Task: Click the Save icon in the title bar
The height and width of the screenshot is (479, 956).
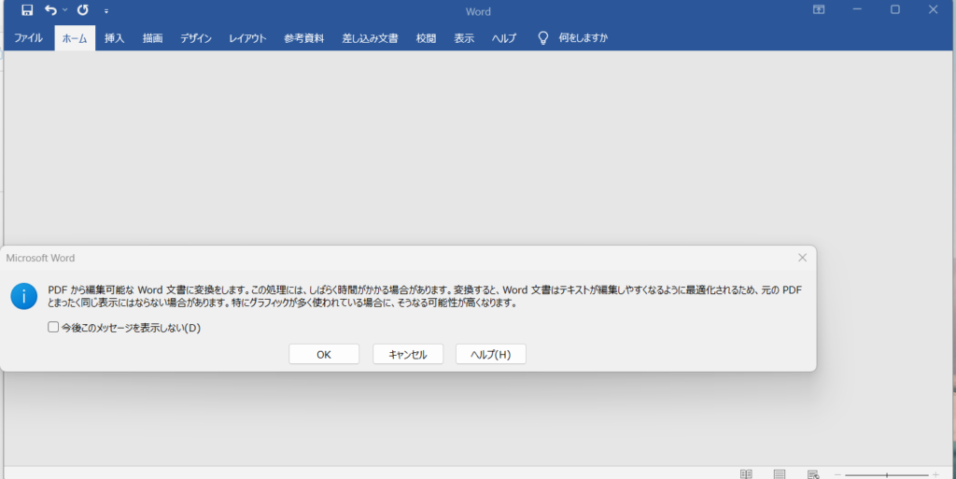Action: 27,10
